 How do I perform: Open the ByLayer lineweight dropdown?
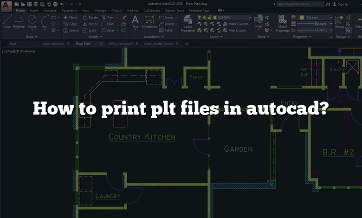[315, 24]
